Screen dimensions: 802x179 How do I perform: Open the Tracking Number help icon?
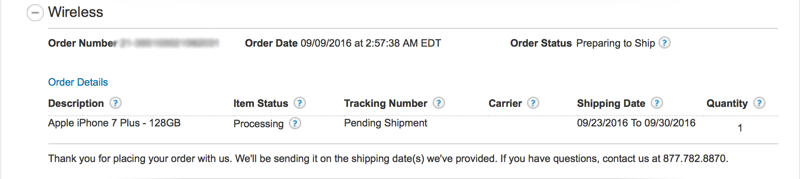click(439, 103)
